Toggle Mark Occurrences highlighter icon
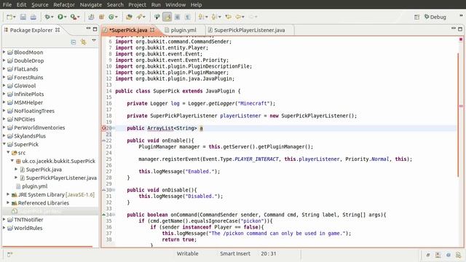The height and width of the screenshot is (262, 466). coord(167,17)
